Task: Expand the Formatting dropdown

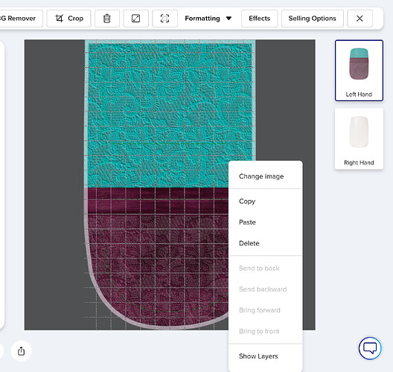Action: (x=208, y=19)
